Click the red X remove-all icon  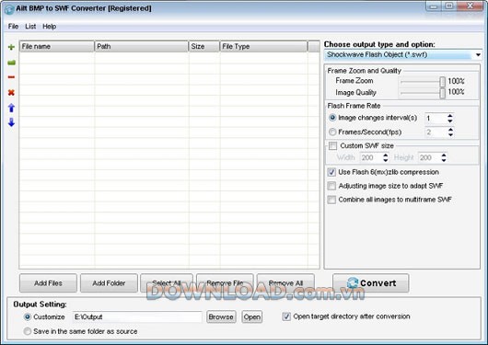11,92
